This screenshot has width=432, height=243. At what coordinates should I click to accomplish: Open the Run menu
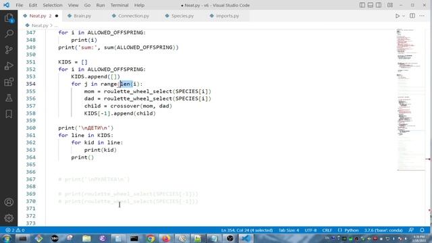coord(101,5)
